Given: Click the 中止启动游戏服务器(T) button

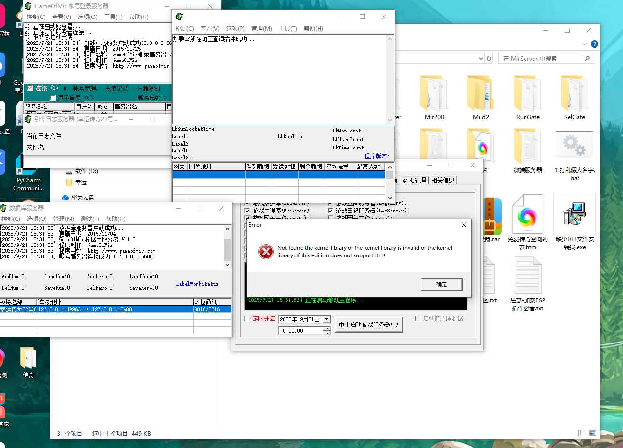Looking at the screenshot, I should 369,325.
